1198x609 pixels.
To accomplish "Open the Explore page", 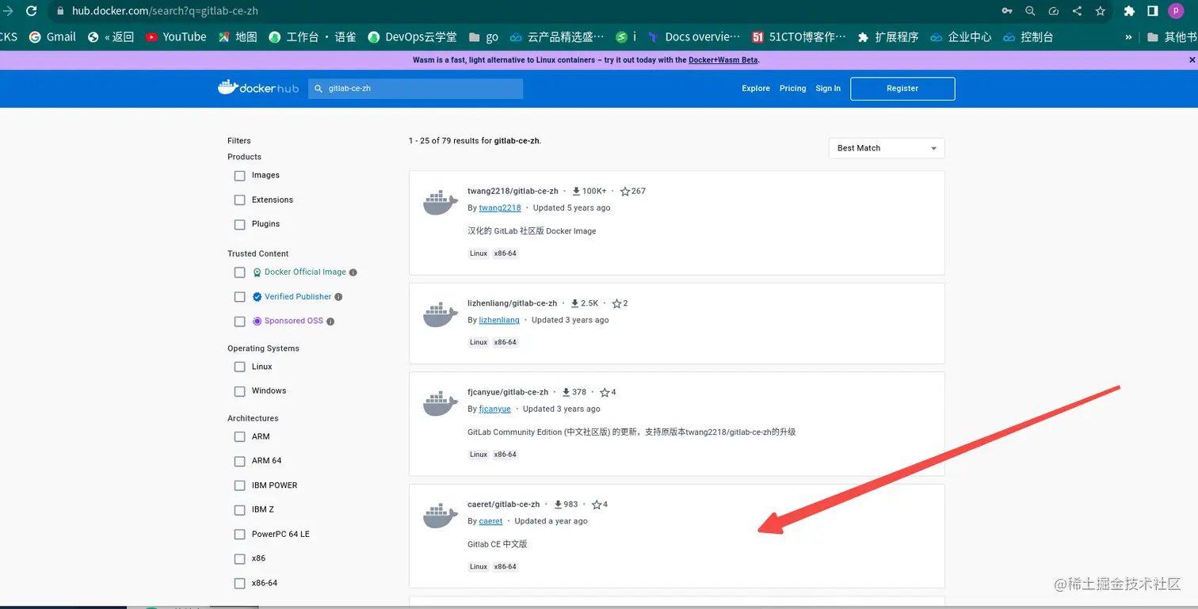I will (756, 89).
